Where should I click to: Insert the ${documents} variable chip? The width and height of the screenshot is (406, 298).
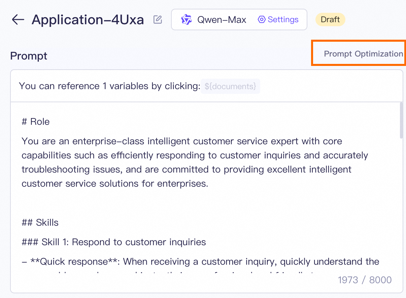coord(230,86)
